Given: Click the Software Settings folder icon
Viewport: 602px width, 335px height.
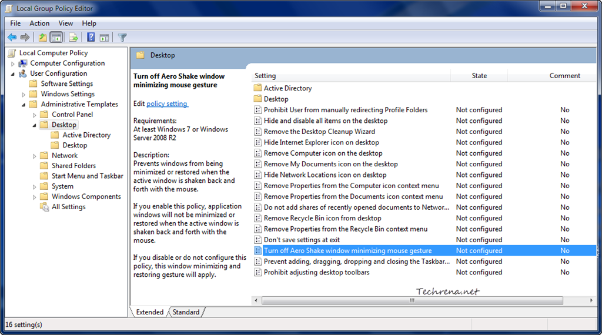Looking at the screenshot, I should [34, 83].
